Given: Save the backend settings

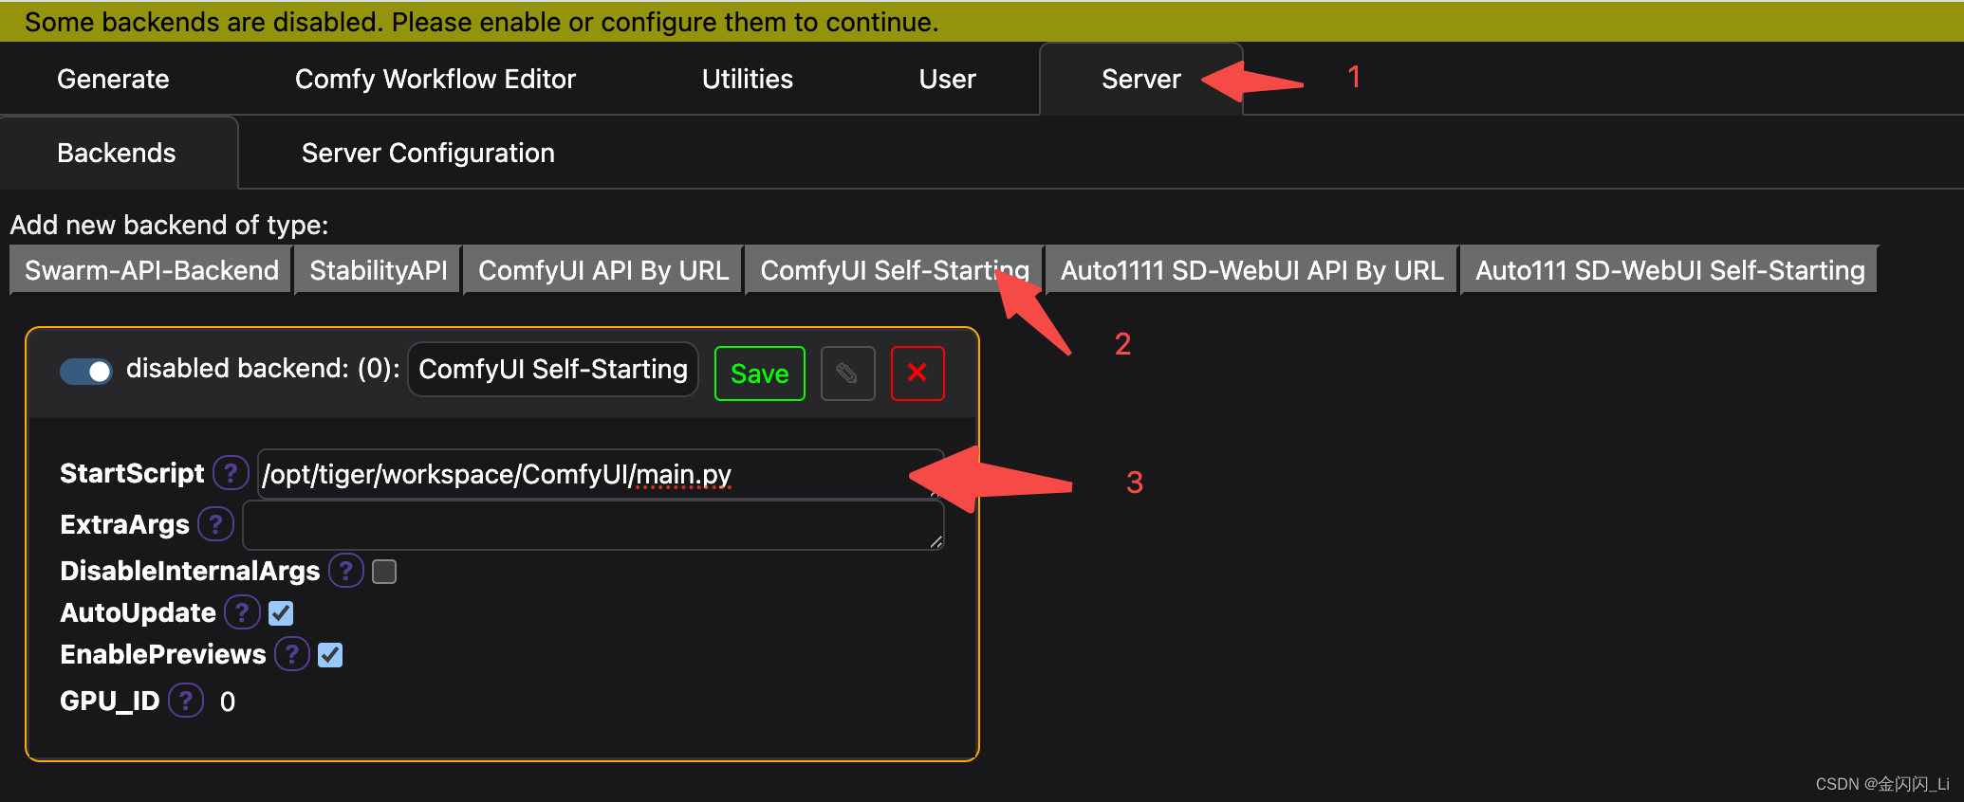Looking at the screenshot, I should 760,374.
